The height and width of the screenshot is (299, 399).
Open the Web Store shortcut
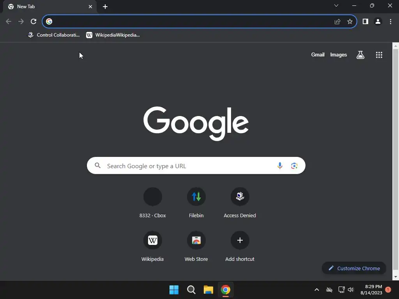(196, 246)
